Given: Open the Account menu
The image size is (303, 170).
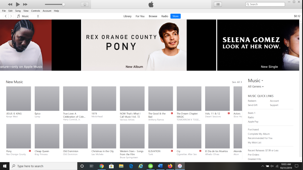Looking at the screenshot, I should [x=47, y=11].
